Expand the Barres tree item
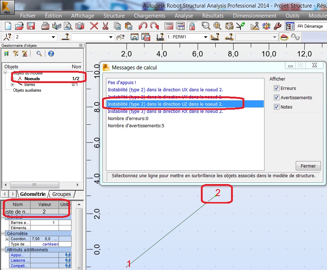Image resolution: width=327 pixels, height=270 pixels. [x=12, y=84]
